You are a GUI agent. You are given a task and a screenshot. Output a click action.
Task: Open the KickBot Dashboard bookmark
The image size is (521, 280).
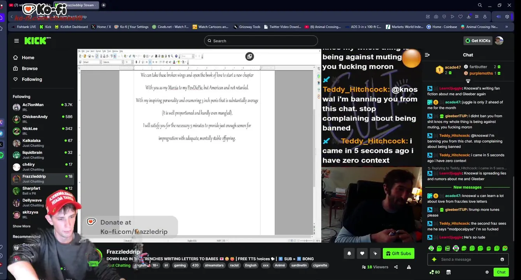71,27
